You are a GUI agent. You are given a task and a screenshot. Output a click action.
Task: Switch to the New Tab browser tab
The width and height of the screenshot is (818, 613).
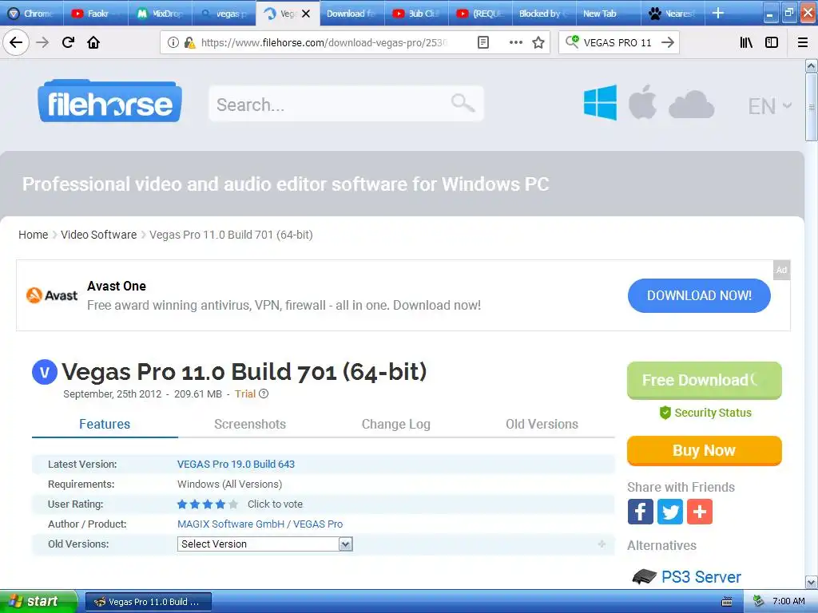pos(608,14)
